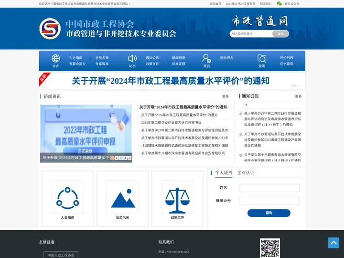Image resolution: width=344 pixels, height=258 pixels.
Task: Click 返回首页 link in top bar
Action: tap(215, 4)
